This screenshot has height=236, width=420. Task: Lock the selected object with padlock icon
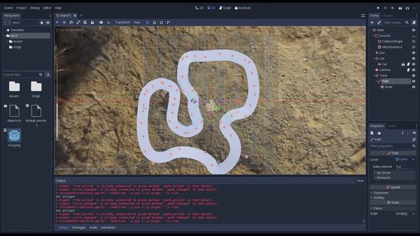pos(92,22)
